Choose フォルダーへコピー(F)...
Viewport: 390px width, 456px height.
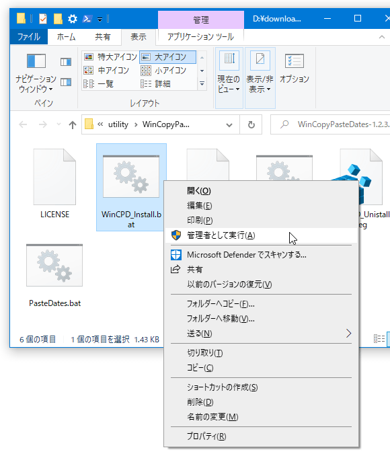pyautogui.click(x=261, y=304)
